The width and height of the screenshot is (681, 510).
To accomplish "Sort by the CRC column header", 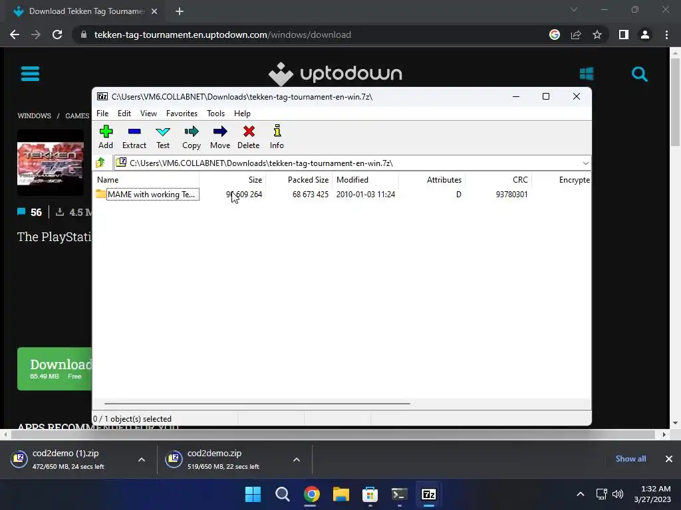I will (520, 180).
